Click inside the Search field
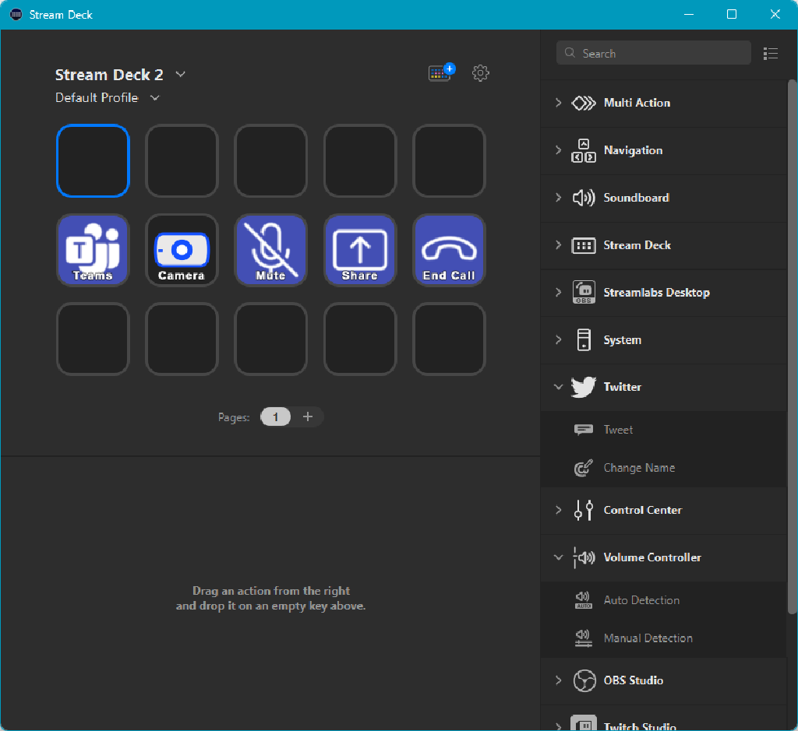The height and width of the screenshot is (731, 798). tap(653, 53)
